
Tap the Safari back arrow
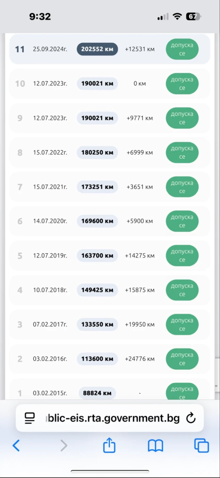[16, 445]
